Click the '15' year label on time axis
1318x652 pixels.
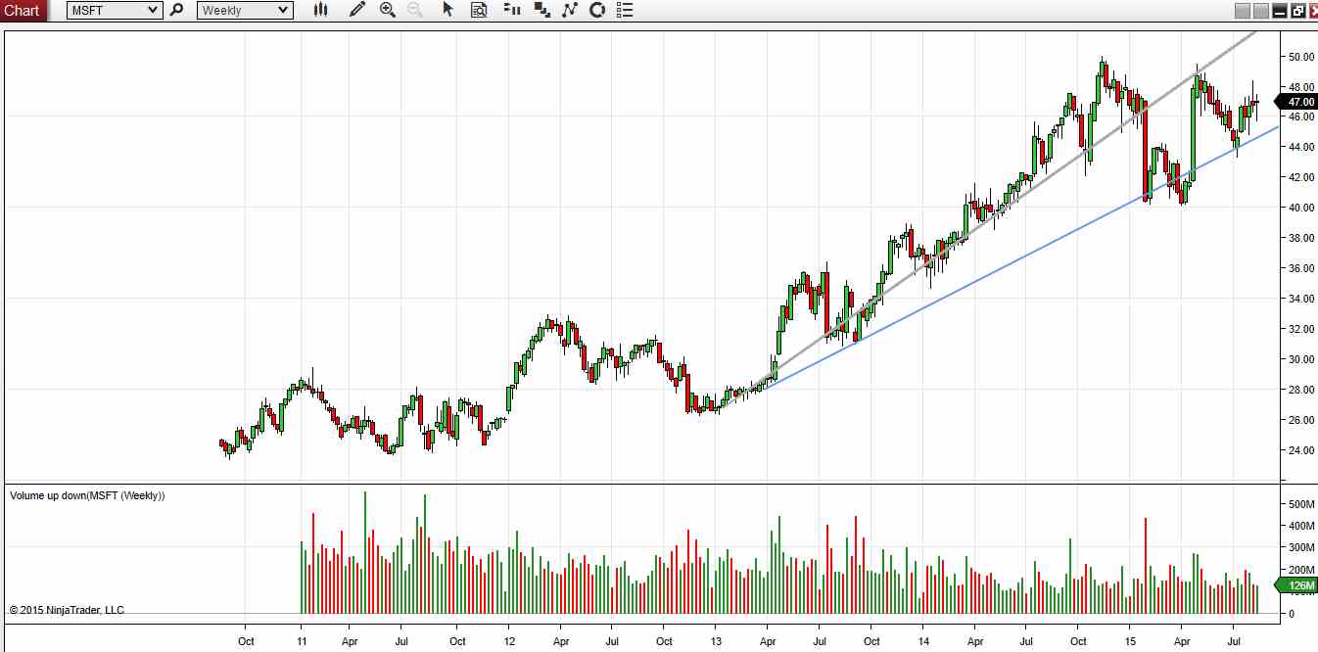pos(1129,641)
